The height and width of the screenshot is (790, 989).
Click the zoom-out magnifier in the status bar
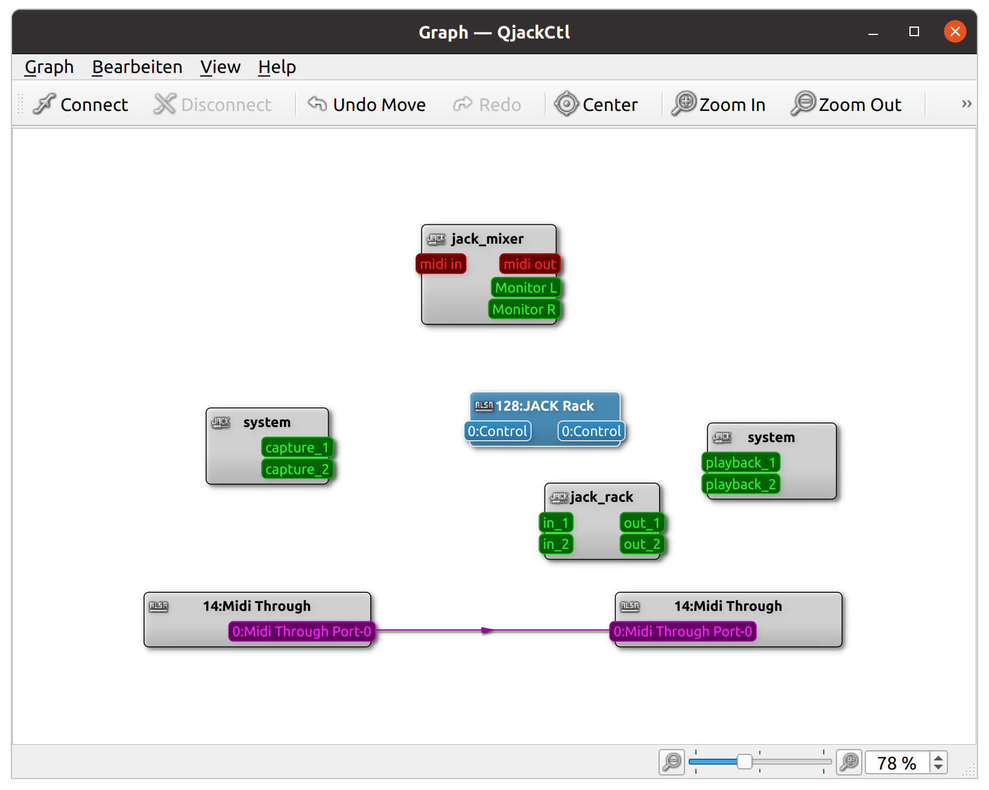671,762
